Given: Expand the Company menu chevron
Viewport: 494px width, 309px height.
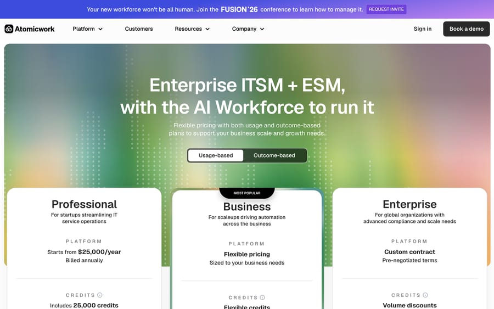Looking at the screenshot, I should click(x=262, y=29).
